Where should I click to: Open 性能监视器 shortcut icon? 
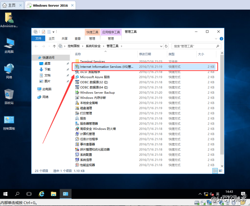click(x=77, y=165)
